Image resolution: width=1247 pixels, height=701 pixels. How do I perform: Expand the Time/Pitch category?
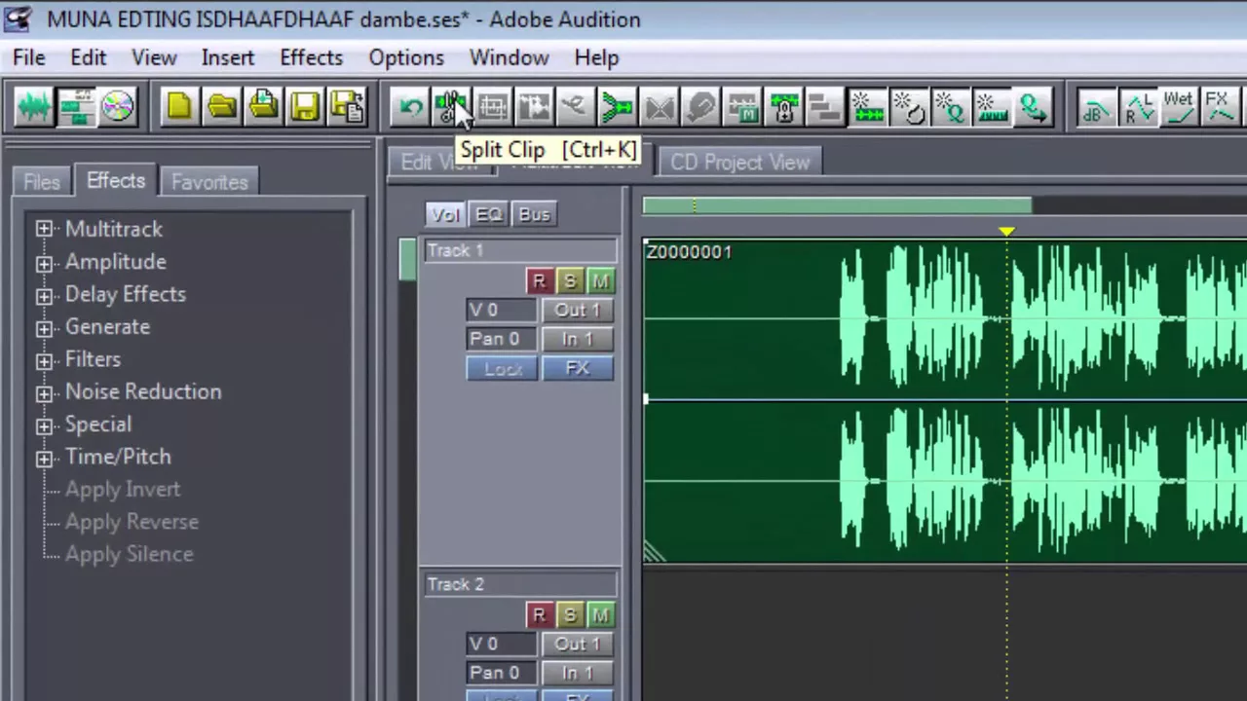pyautogui.click(x=44, y=458)
